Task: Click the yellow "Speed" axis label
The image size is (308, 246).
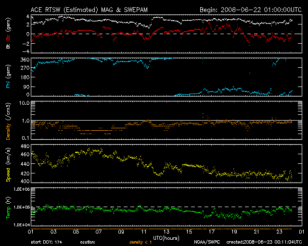Action: point(8,175)
